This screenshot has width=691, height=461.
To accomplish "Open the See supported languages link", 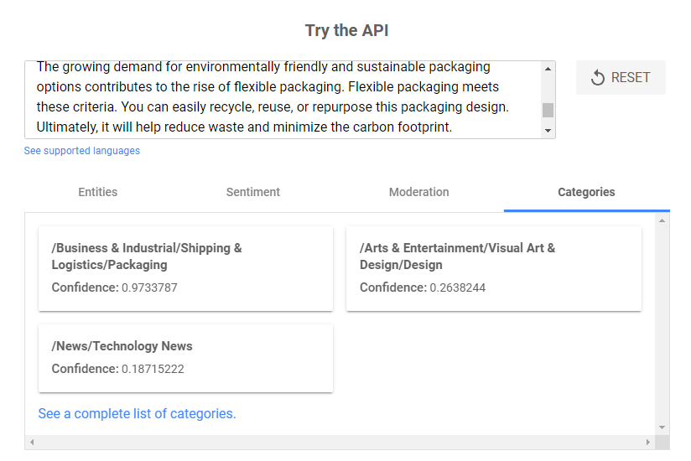I will [x=82, y=151].
